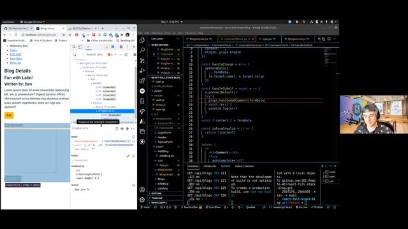The height and width of the screenshot is (229, 408).
Task: Click the React DevTools component search field
Action: point(94,55)
